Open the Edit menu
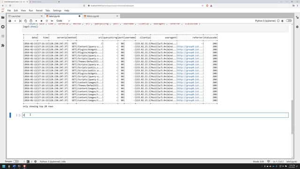The image size is (300, 169). coord(16,10)
